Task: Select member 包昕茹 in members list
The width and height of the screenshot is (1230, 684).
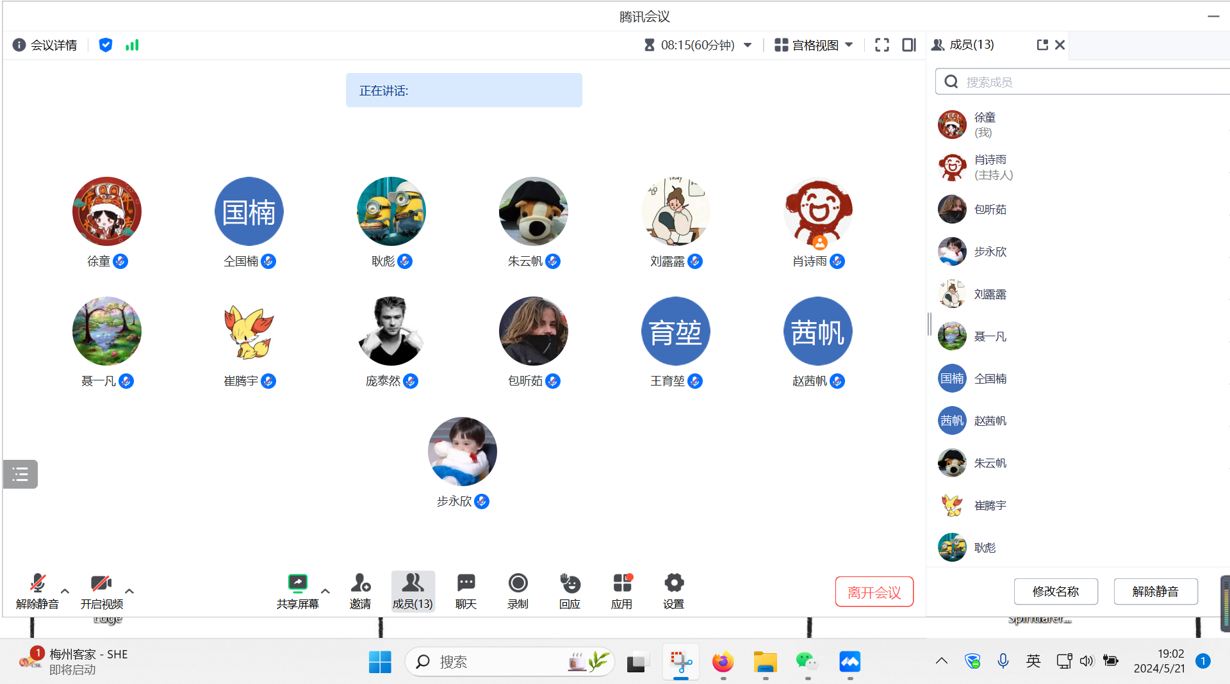Action: tap(990, 209)
